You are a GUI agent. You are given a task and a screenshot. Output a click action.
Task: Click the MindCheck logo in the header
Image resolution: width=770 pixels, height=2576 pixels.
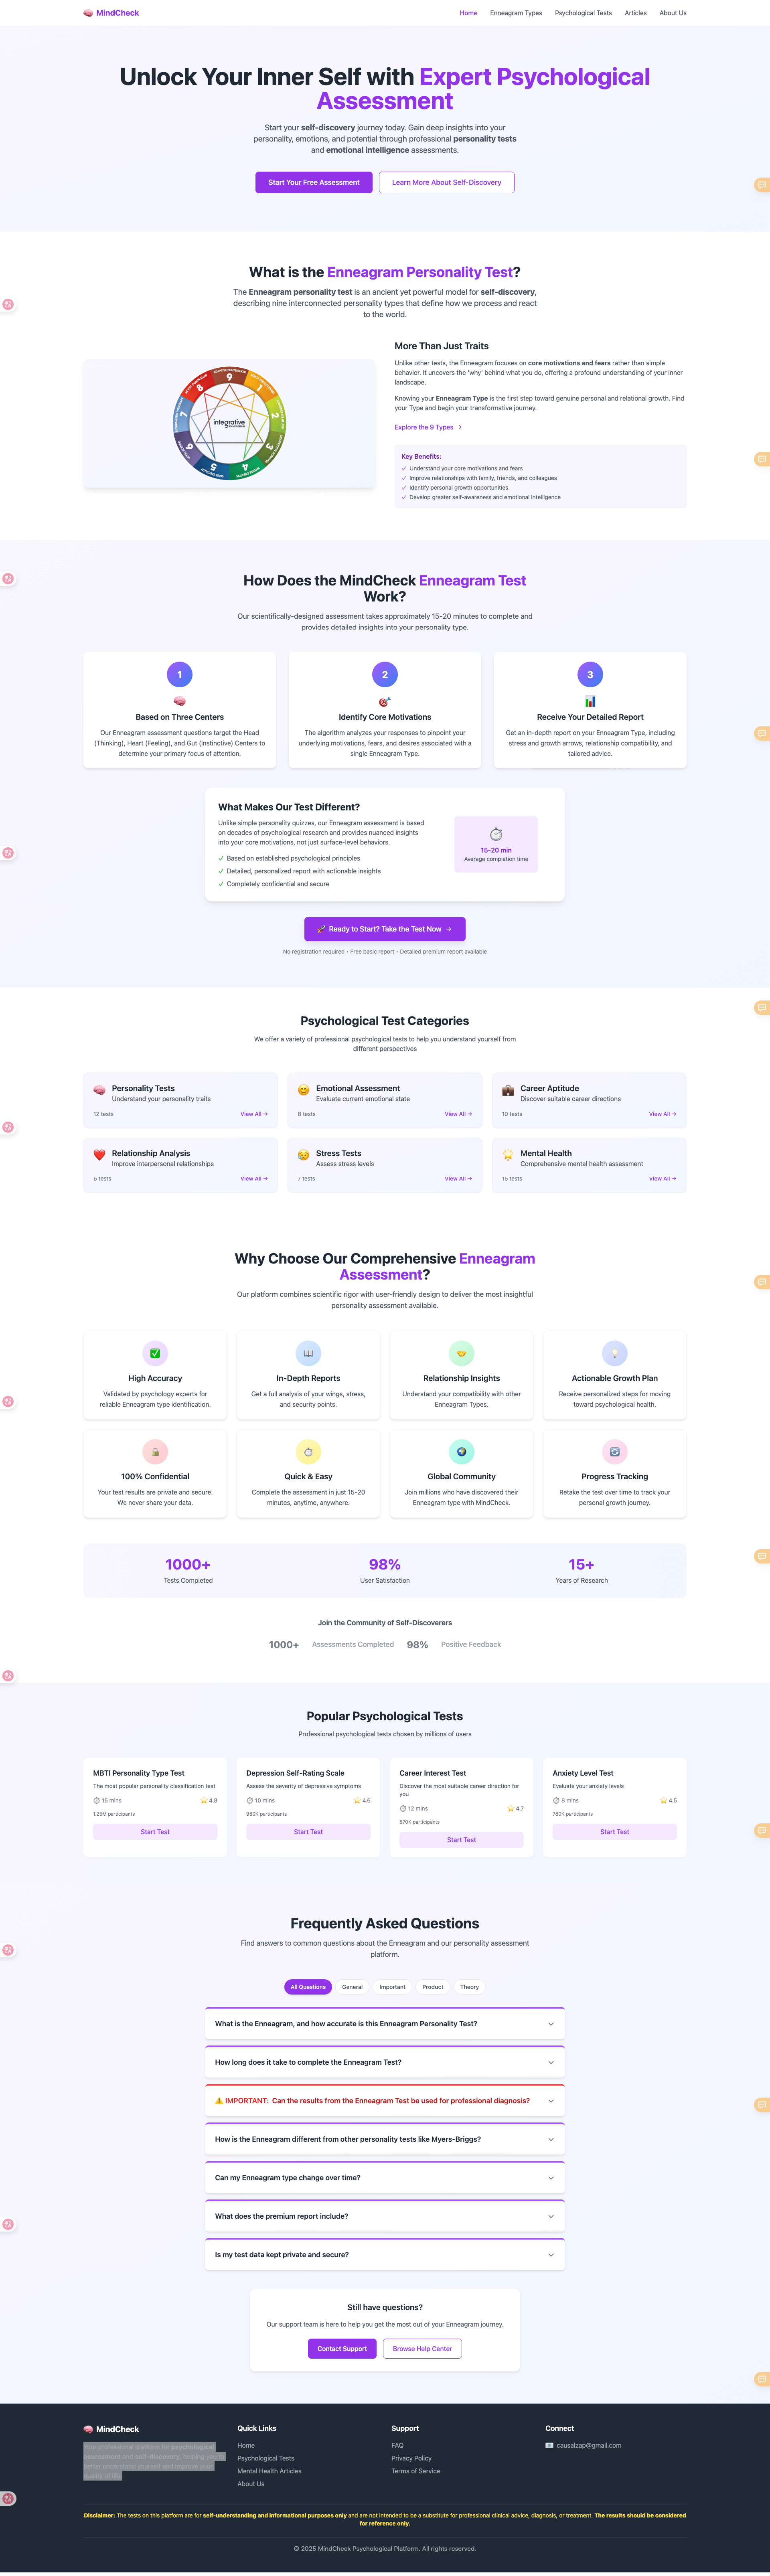110,13
